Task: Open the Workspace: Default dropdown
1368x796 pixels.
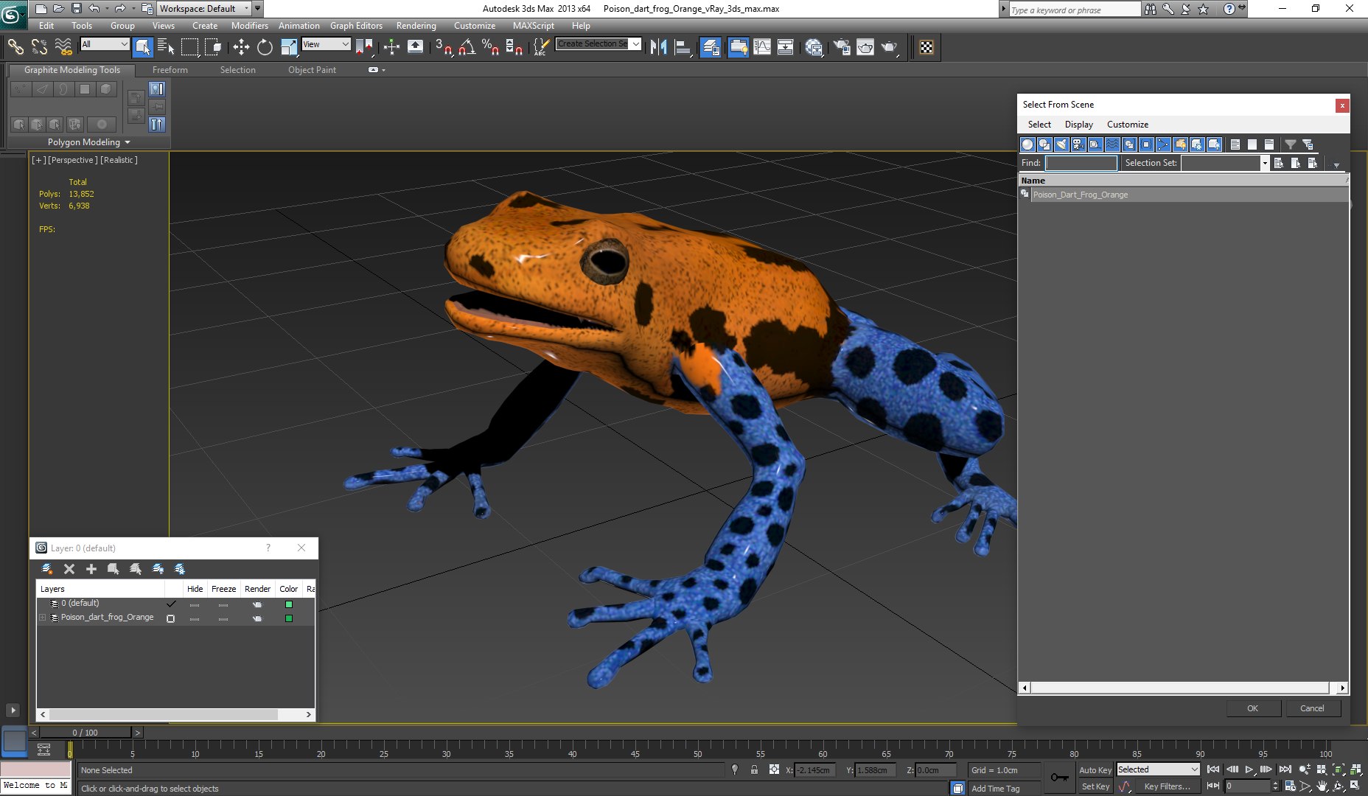Action: coord(205,8)
